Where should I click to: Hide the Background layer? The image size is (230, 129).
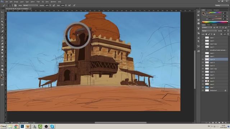click(203, 90)
